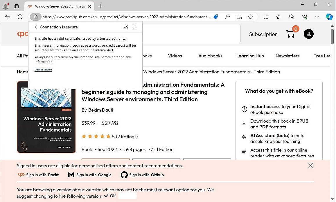Click the vertical scrollbar thumb
The image size is (336, 202).
[332, 36]
